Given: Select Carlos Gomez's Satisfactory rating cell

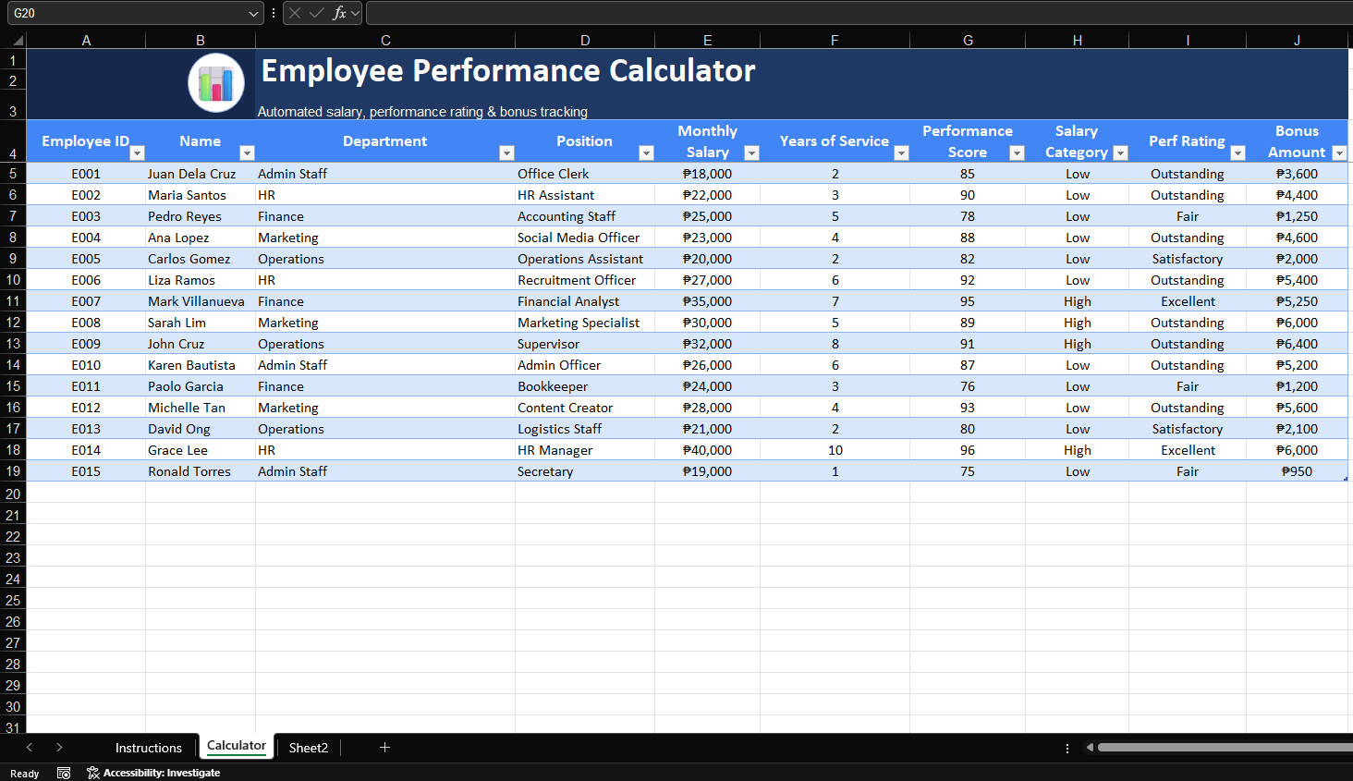Looking at the screenshot, I should [x=1188, y=259].
